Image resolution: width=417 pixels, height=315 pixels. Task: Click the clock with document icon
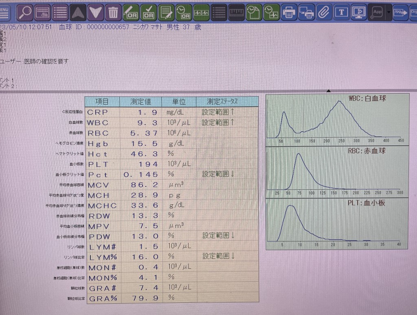[254, 12]
